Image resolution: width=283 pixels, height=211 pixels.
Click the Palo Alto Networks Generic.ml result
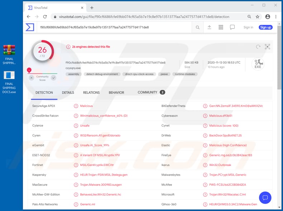pos(87,204)
